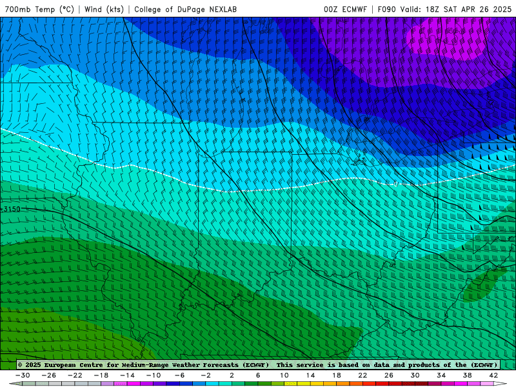Click the 'Wind (kts)' header label

[x=104, y=9]
